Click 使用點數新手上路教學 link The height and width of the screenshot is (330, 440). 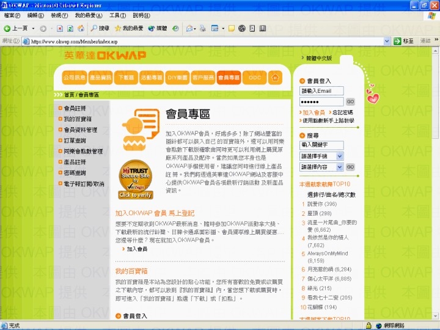tap(328, 120)
